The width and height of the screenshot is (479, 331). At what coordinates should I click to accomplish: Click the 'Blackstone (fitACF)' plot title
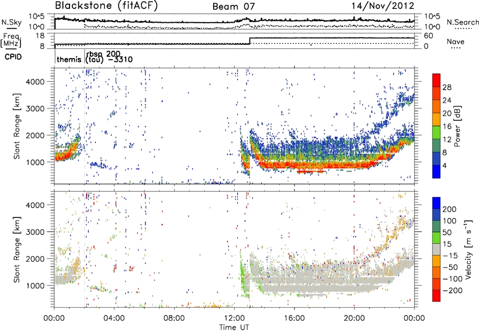(107, 6)
